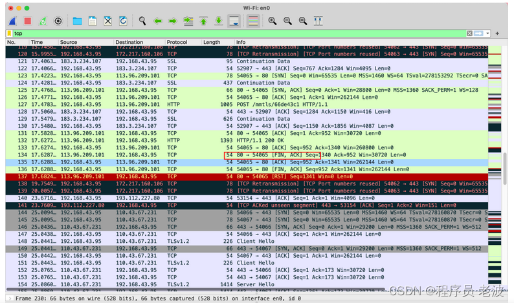Save the capture file icon

93,21
